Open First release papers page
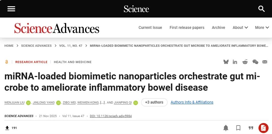Viewport: 272px width, 134px height. 187,28
